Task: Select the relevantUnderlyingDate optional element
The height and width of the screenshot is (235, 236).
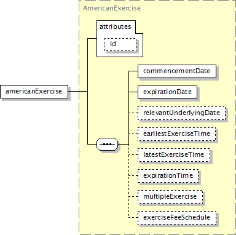Action: (181, 113)
